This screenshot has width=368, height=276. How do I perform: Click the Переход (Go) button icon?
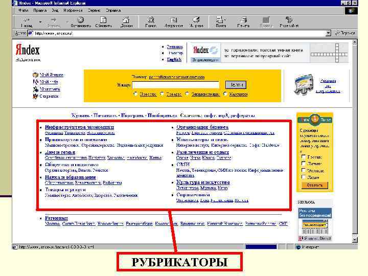click(338, 33)
